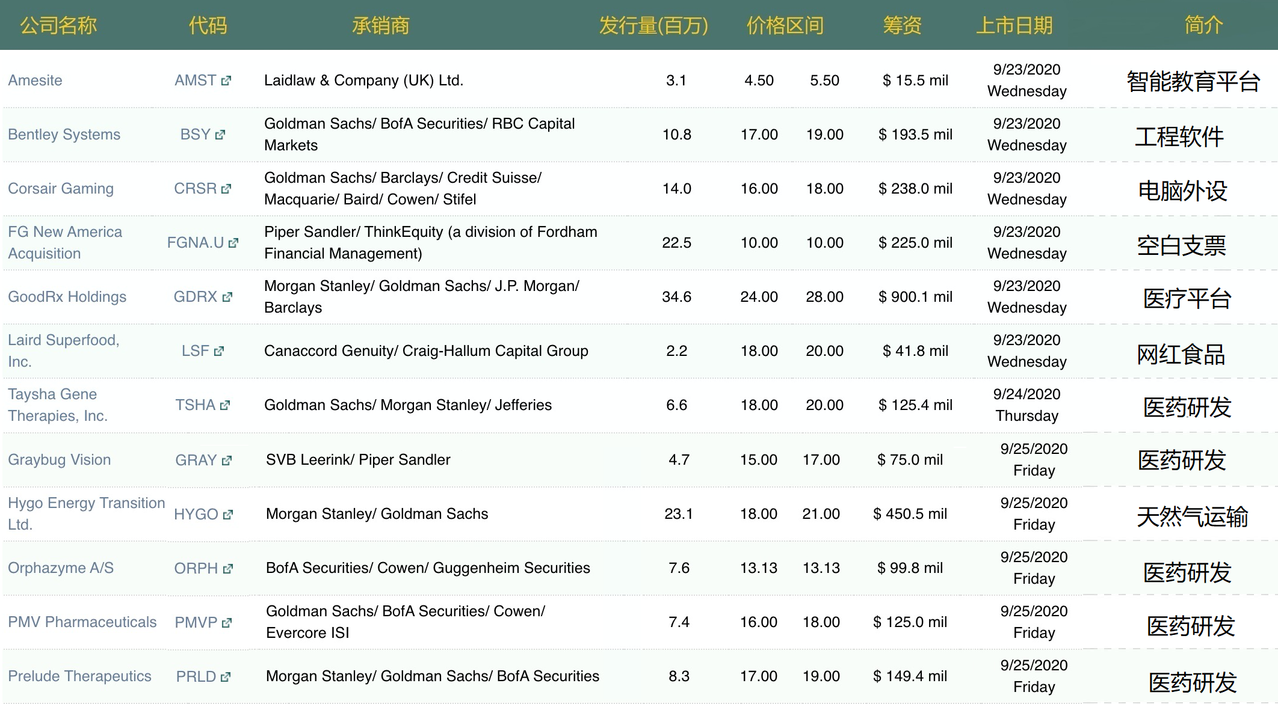The image size is (1278, 704).
Task: Click the PRLD ticker symbol
Action: tap(196, 676)
